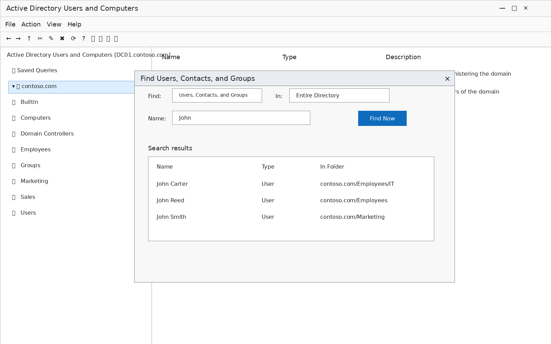Click the folder icon beside Builtin
The height and width of the screenshot is (344, 551).
(x=14, y=102)
